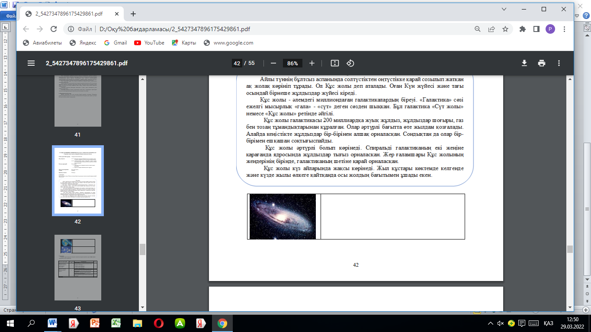This screenshot has width=591, height=332.
Task: Select the page 42 thumbnail
Action: pyautogui.click(x=77, y=180)
